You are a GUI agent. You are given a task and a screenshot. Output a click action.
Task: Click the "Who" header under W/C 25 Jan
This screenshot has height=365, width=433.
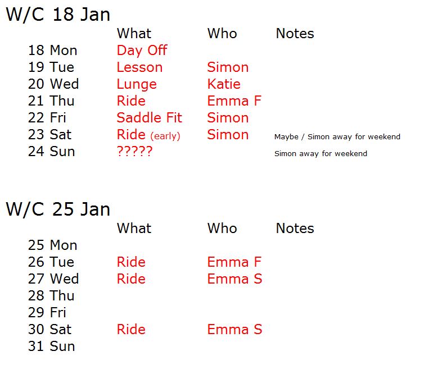(222, 229)
